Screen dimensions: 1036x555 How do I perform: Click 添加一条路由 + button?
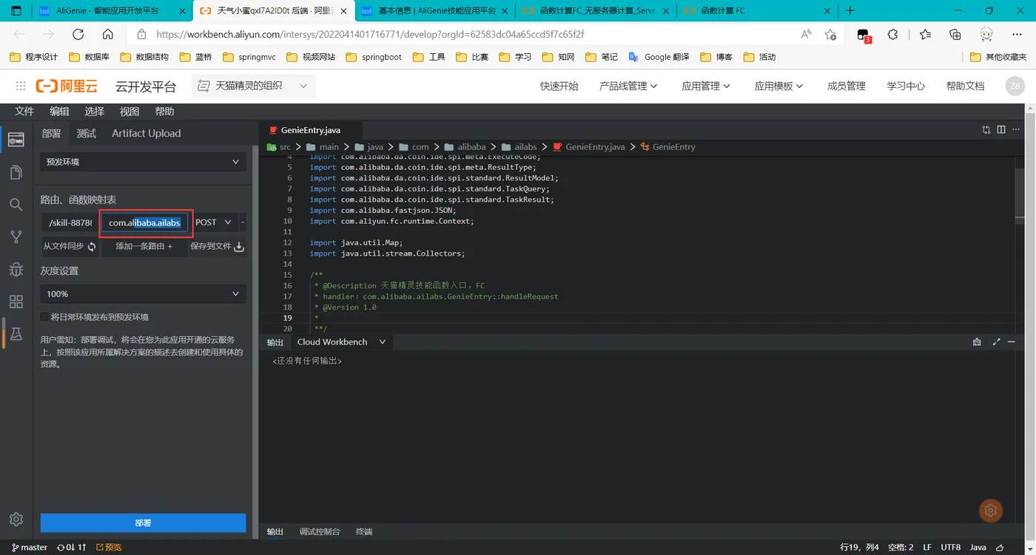click(x=144, y=246)
